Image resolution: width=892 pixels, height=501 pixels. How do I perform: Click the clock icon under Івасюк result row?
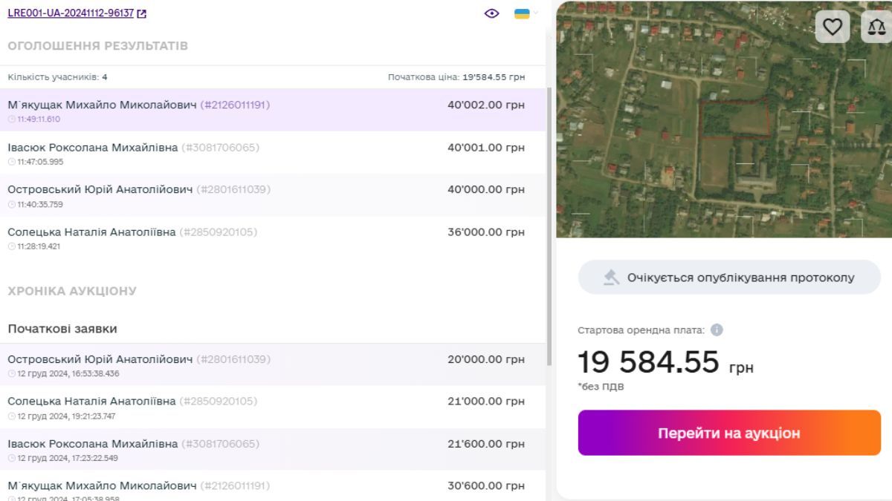tap(11, 162)
